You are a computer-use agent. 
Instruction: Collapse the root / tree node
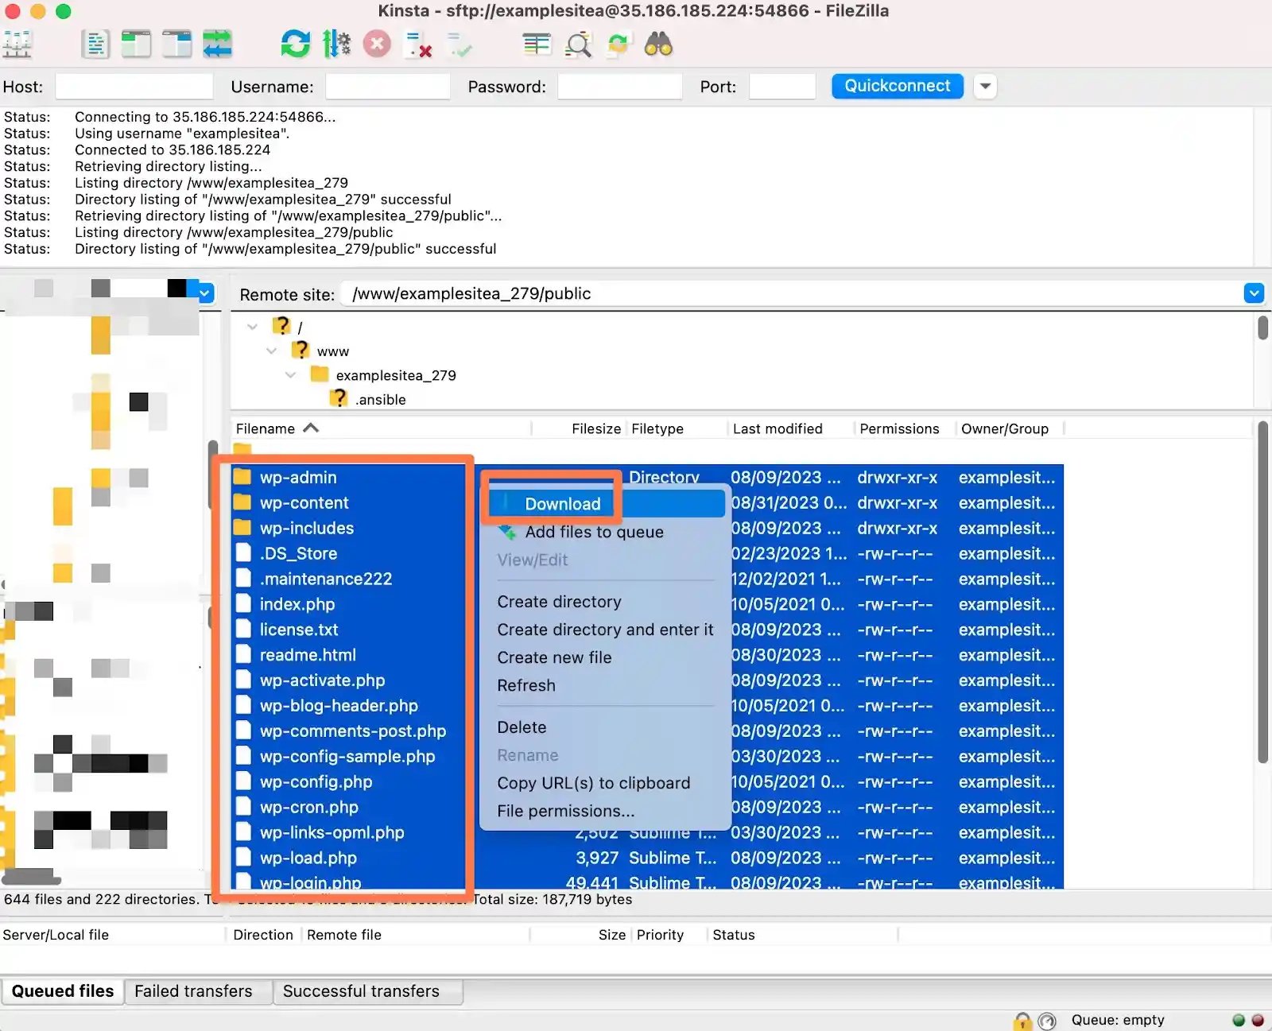(253, 327)
